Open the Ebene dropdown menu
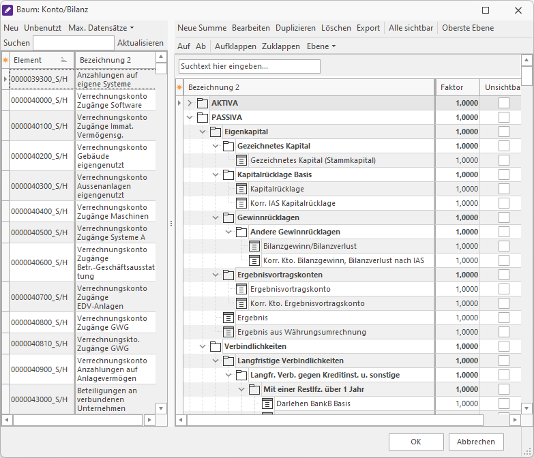Screen dimensions: 534x458 click(x=321, y=46)
